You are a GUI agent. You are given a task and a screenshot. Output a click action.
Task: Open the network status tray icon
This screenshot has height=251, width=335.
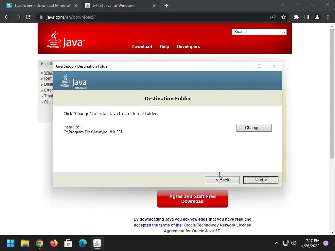(x=286, y=243)
